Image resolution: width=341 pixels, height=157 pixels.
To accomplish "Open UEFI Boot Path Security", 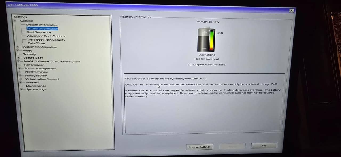I will tap(46, 40).
